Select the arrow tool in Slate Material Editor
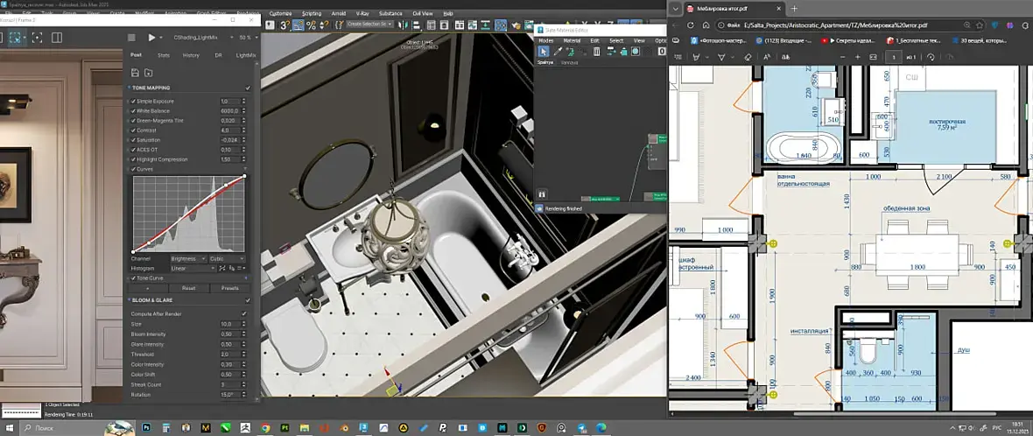Image resolution: width=1033 pixels, height=436 pixels. (543, 52)
